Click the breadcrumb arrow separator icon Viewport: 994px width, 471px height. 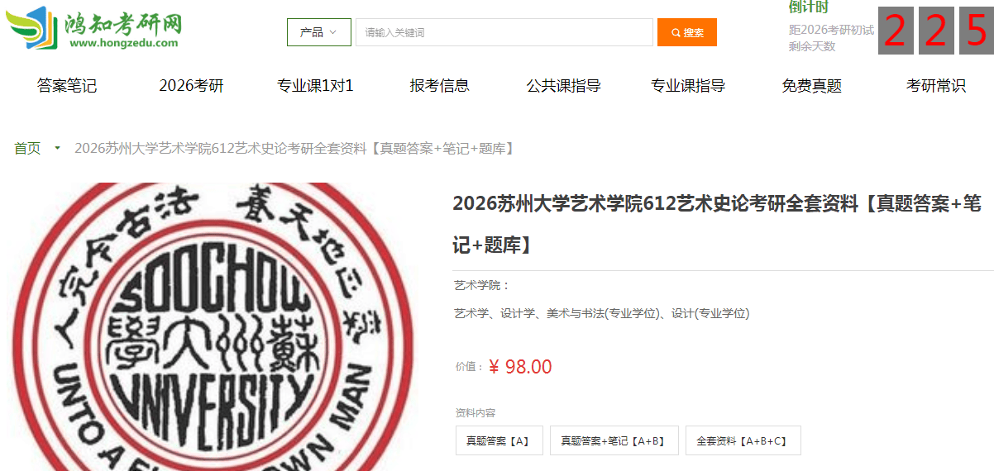[x=57, y=149]
